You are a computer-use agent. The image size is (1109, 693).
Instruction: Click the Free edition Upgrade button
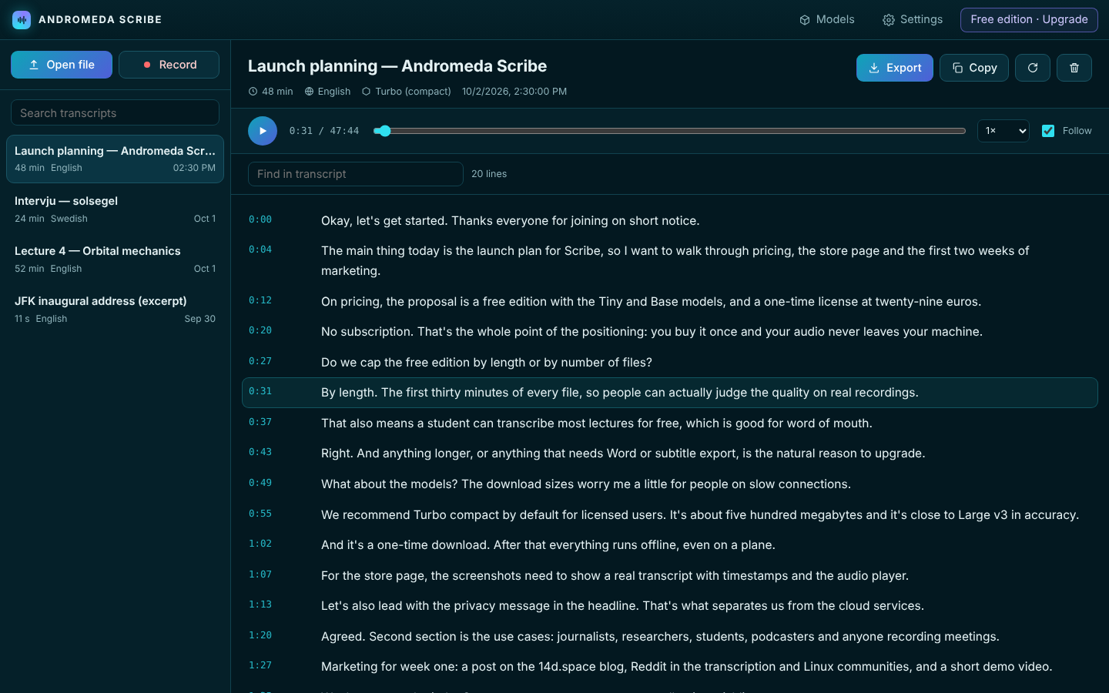(1029, 20)
